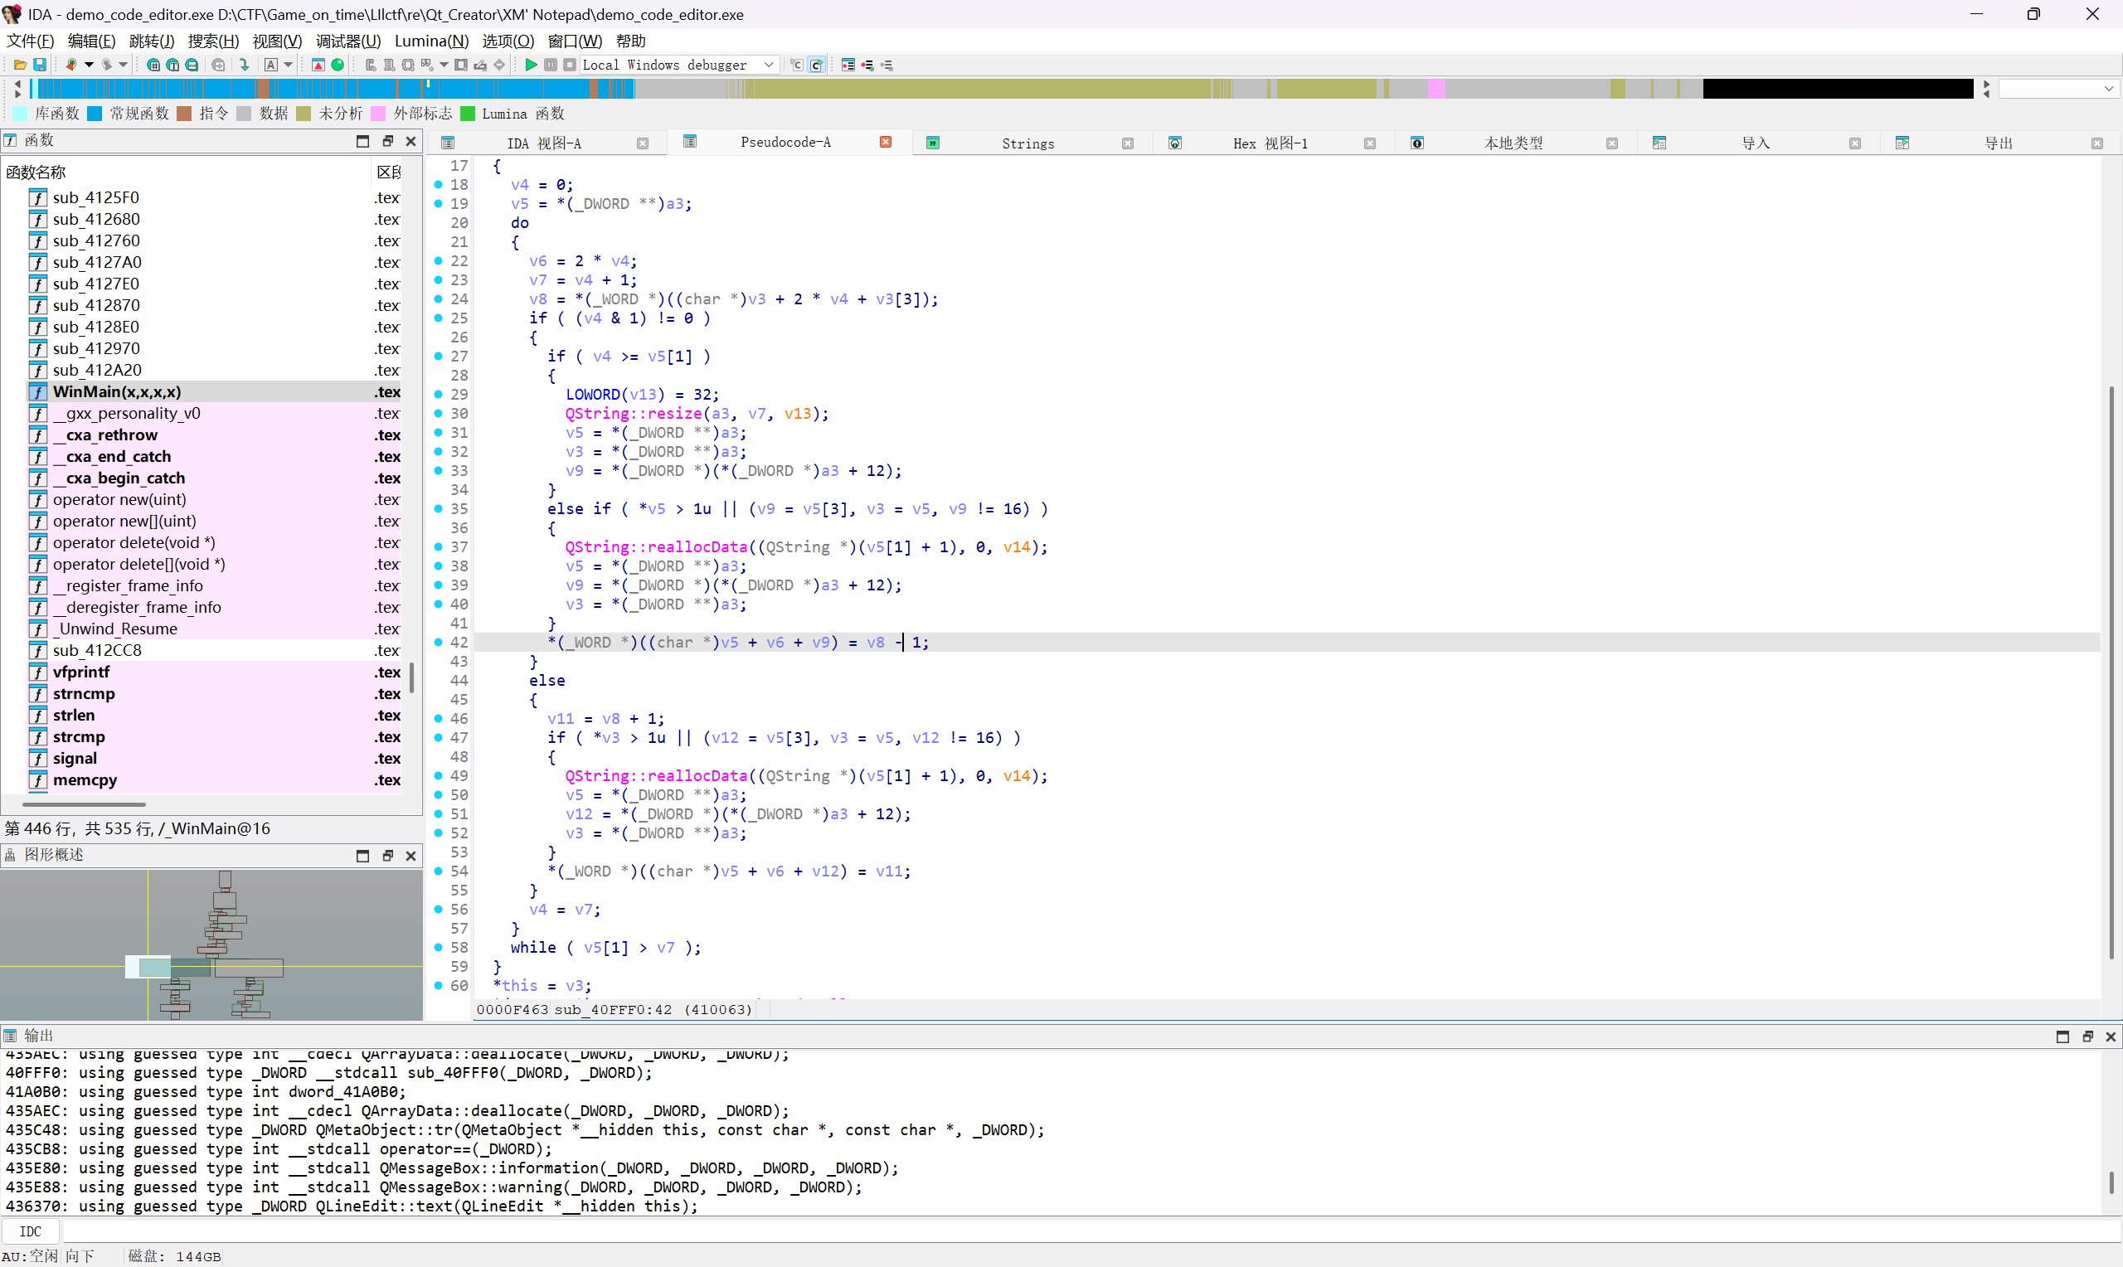Toggle breakpoint dot on line 42
This screenshot has width=2123, height=1267.
[439, 642]
